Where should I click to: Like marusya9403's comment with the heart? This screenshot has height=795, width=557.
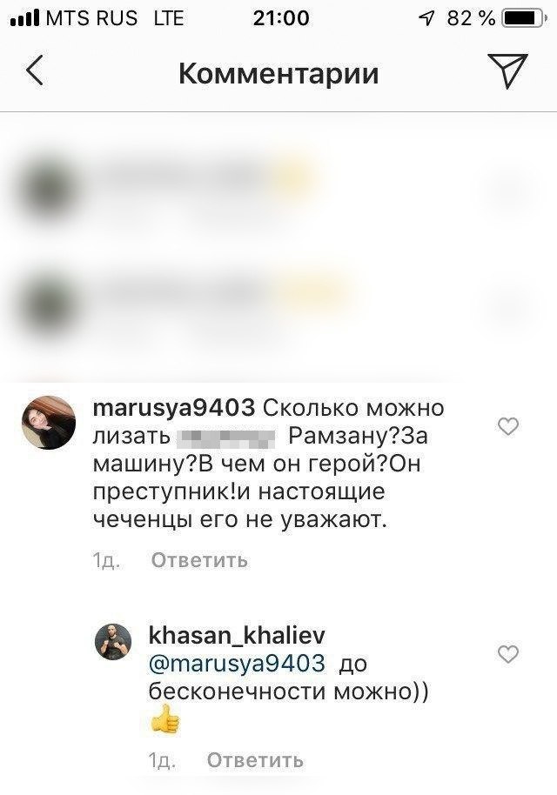[x=507, y=426]
